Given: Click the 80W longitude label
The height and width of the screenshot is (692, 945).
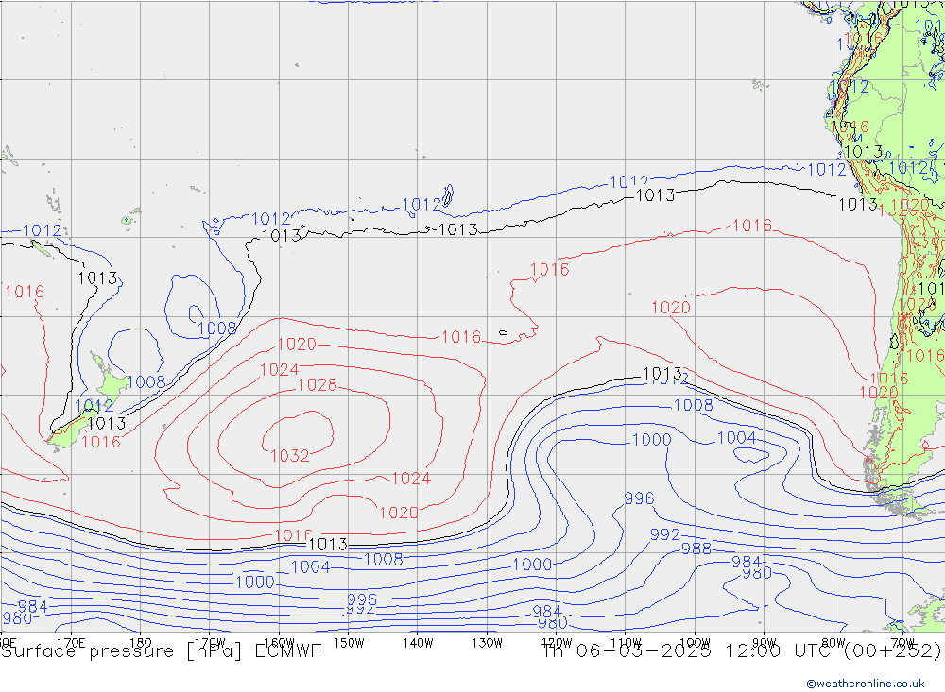Looking at the screenshot, I should (x=833, y=643).
